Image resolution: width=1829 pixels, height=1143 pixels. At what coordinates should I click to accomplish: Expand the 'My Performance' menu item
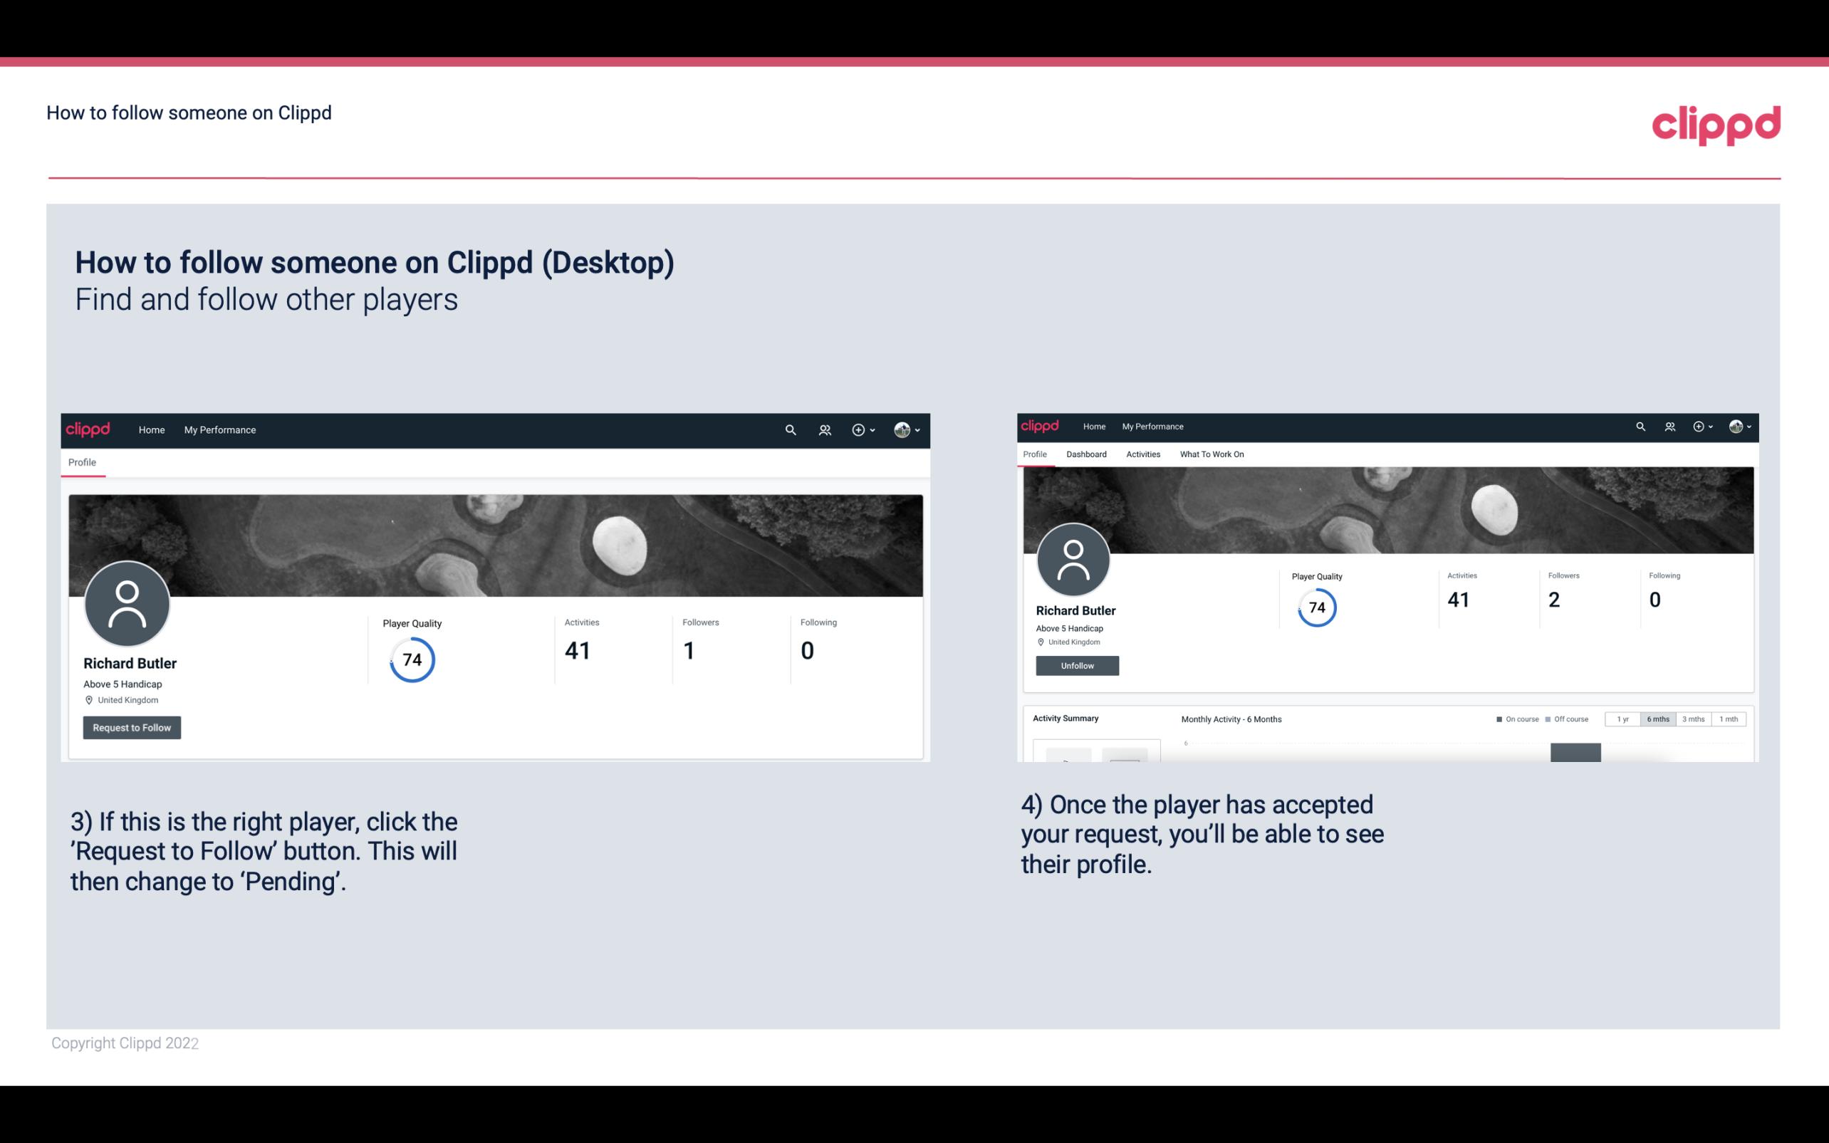tap(220, 429)
